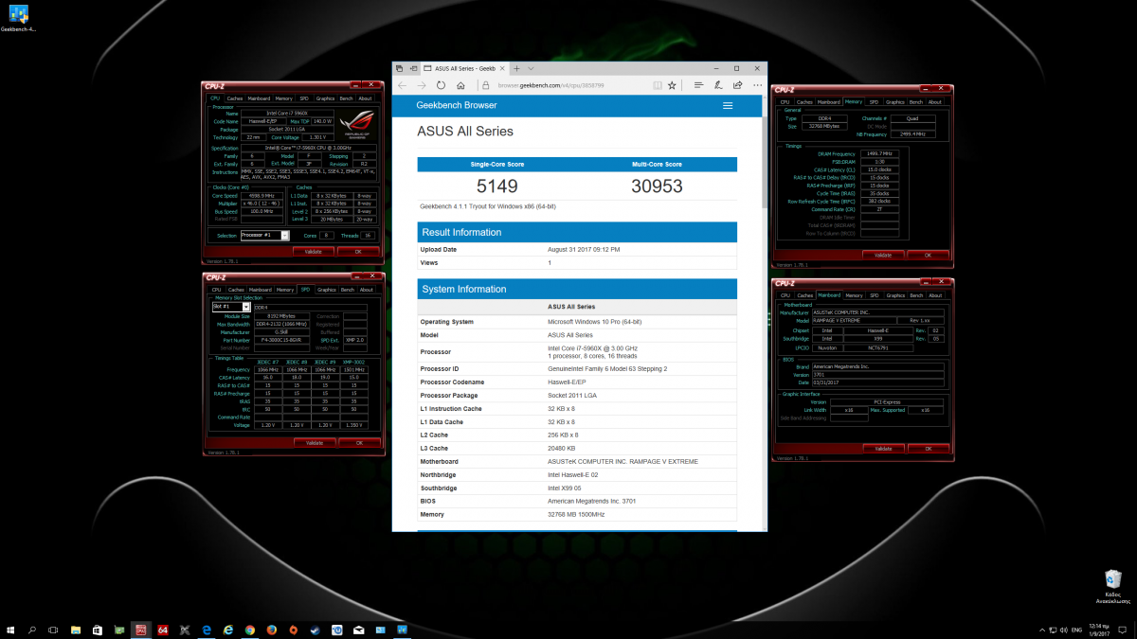
Task: Open About tab in Memory CPU-Z window
Action: 935,101
